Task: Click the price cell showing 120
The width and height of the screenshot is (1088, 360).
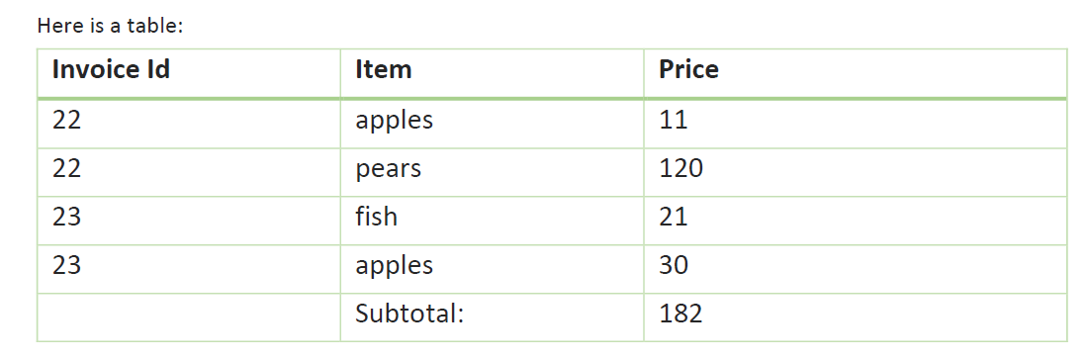Action: pos(855,172)
